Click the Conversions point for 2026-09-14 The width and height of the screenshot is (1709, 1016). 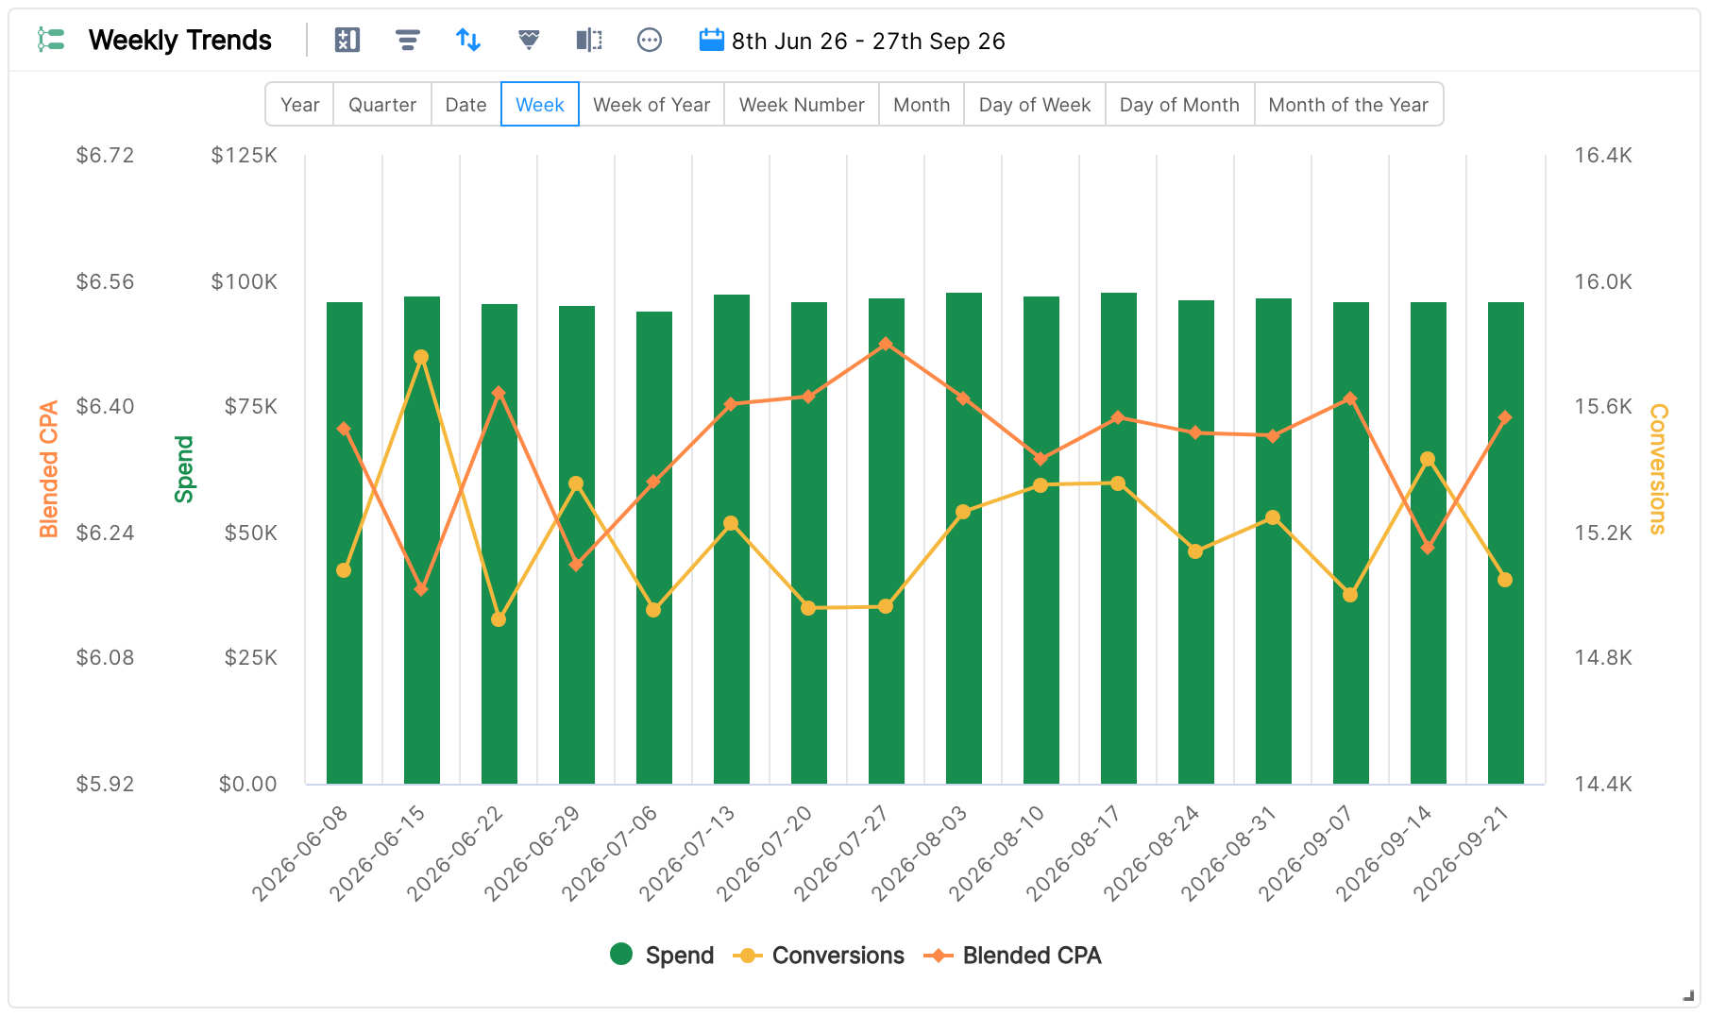(1428, 459)
